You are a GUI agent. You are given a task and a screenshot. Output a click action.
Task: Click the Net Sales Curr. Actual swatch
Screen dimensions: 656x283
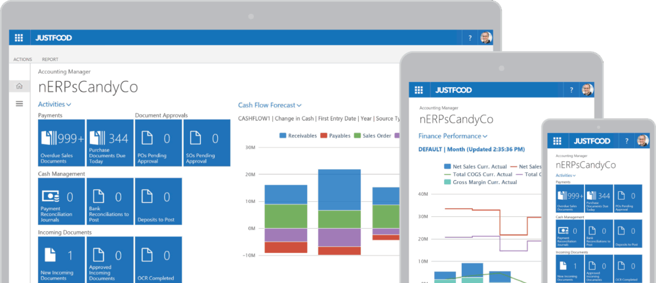(447, 167)
